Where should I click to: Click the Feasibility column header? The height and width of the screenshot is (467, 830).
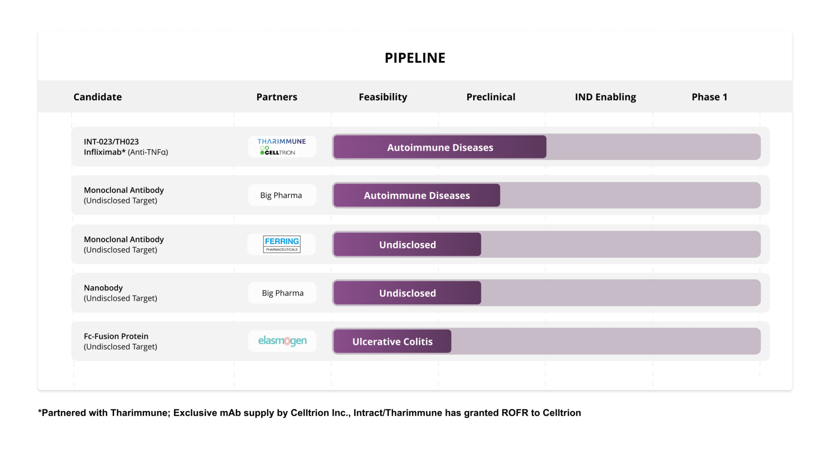[383, 97]
